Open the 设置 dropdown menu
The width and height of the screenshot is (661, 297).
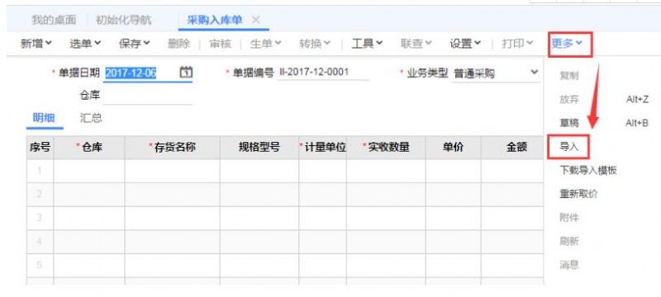[x=465, y=44]
